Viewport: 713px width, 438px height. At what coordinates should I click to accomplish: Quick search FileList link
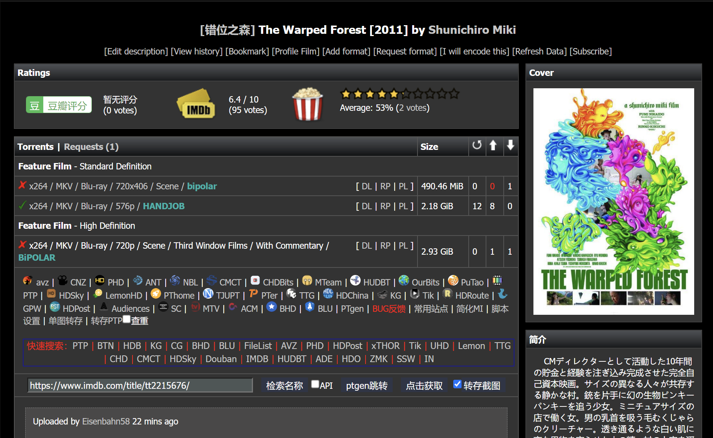click(x=258, y=346)
